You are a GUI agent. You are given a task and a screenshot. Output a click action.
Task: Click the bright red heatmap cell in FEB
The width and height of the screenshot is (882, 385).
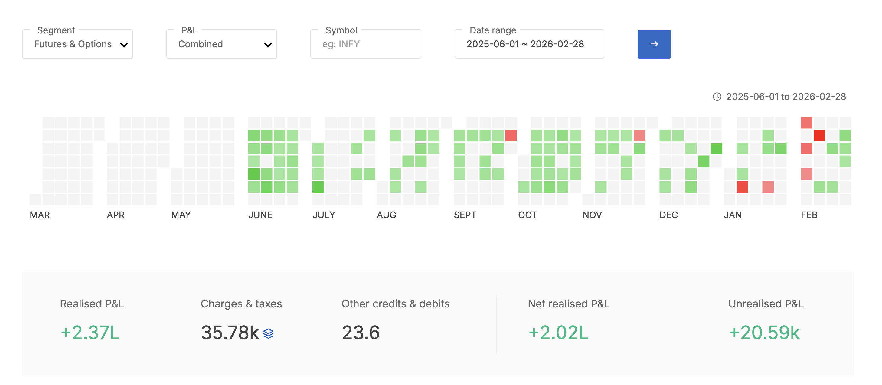(x=819, y=135)
